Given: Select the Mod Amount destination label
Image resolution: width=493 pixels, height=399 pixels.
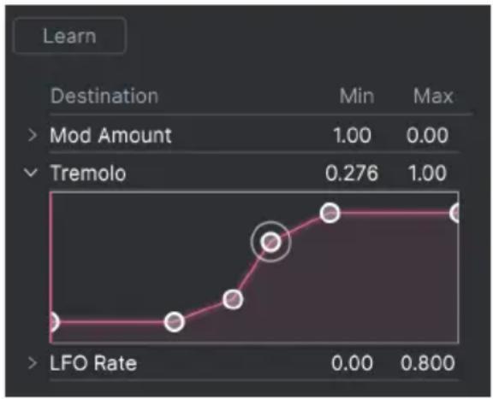Looking at the screenshot, I should (110, 135).
